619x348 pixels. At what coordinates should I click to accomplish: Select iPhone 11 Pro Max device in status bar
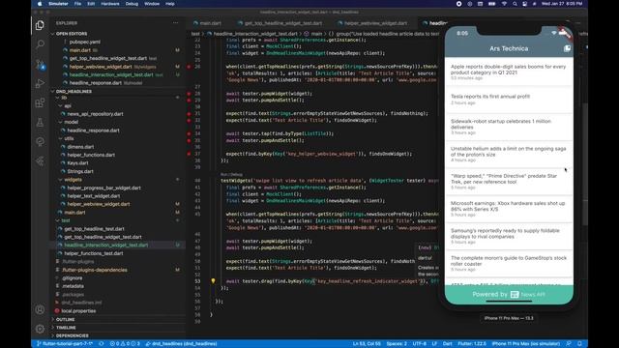(526, 344)
